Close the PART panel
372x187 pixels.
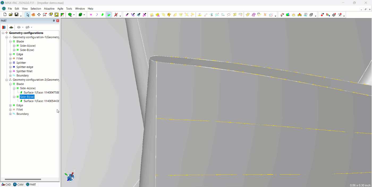(x=58, y=21)
